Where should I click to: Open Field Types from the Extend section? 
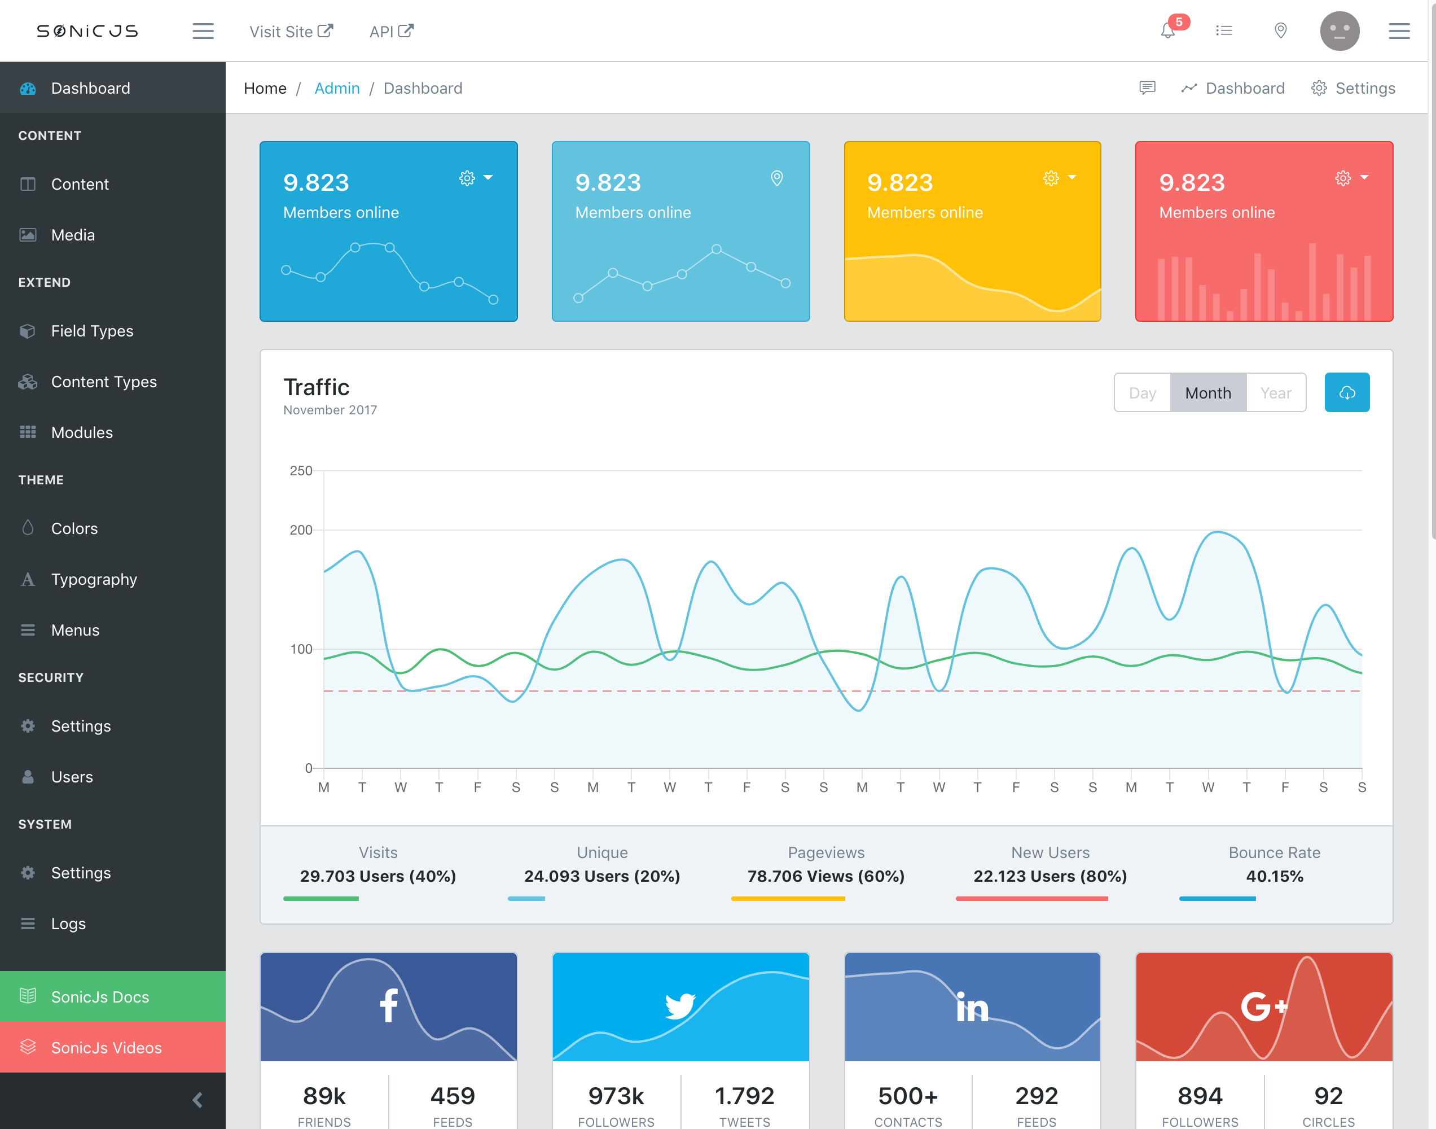click(92, 331)
